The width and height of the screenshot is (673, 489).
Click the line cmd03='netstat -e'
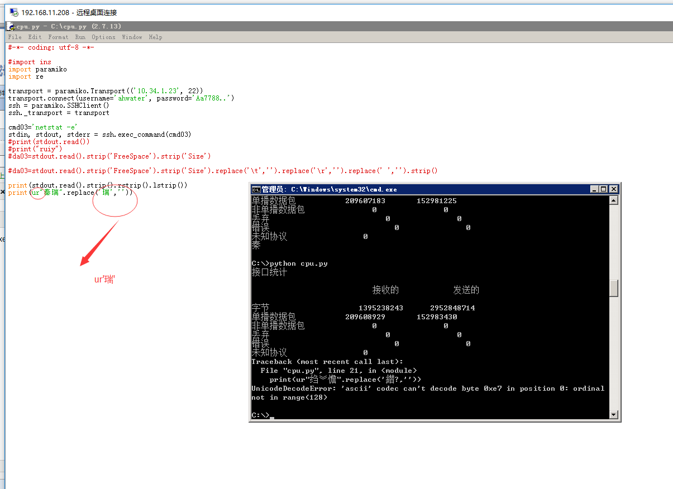click(x=43, y=127)
